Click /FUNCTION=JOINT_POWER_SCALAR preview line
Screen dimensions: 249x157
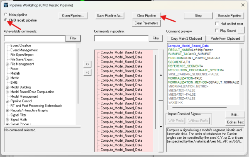pyautogui.click(x=194, y=58)
